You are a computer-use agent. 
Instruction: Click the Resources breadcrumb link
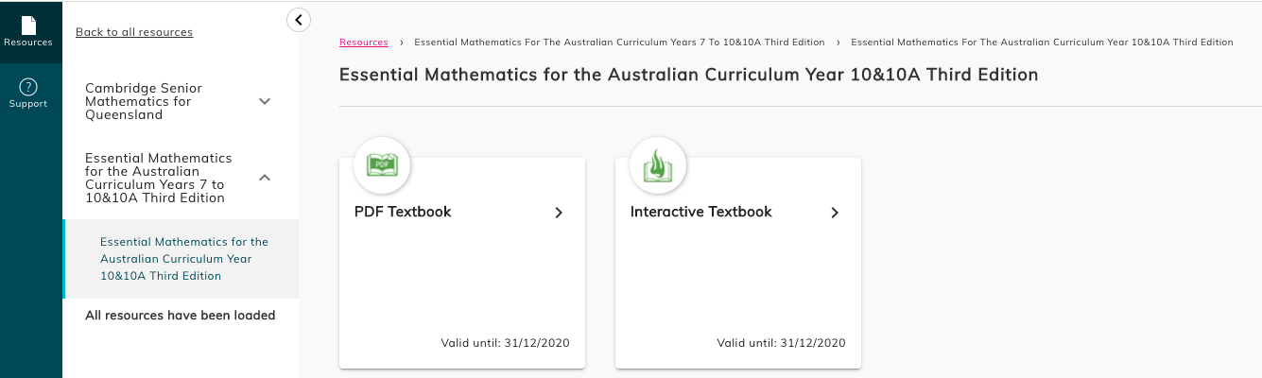(364, 43)
